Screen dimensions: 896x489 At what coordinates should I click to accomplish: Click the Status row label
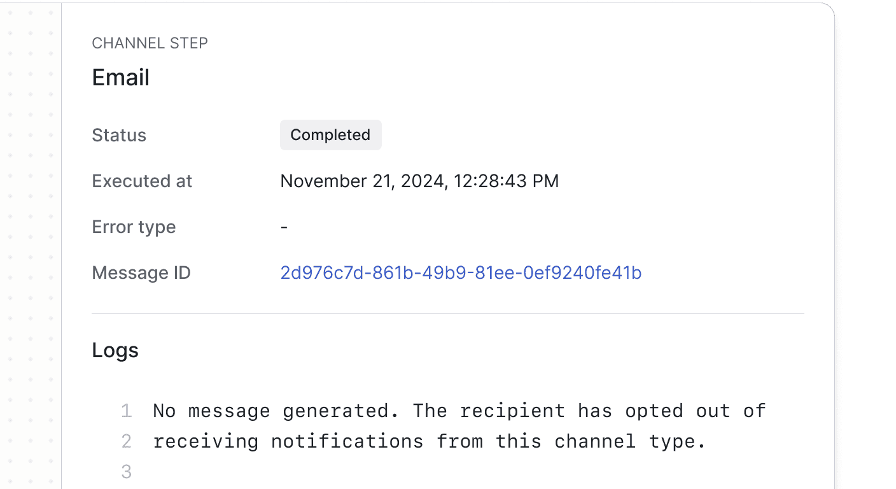click(x=119, y=135)
